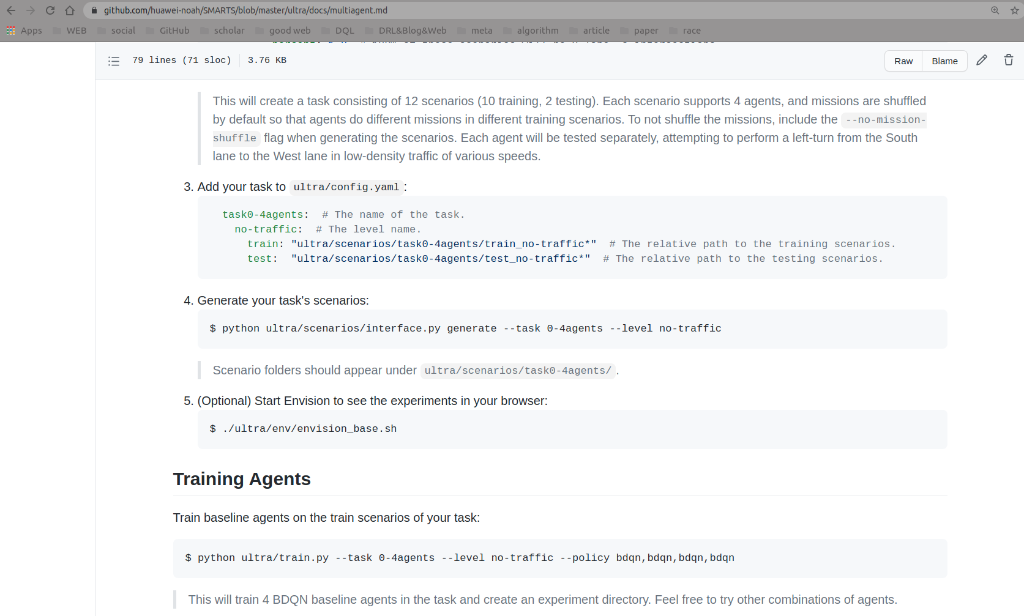The width and height of the screenshot is (1024, 616).
Task: Edit the file with the pencil icon
Action: (982, 60)
